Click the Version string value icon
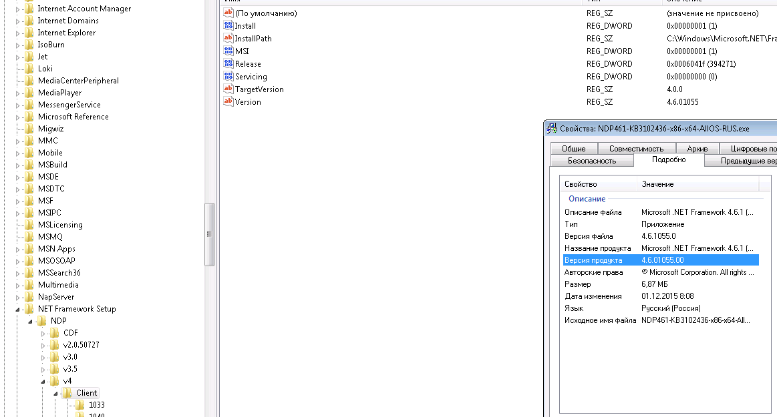Screen dimensions: 777x417 (x=228, y=102)
